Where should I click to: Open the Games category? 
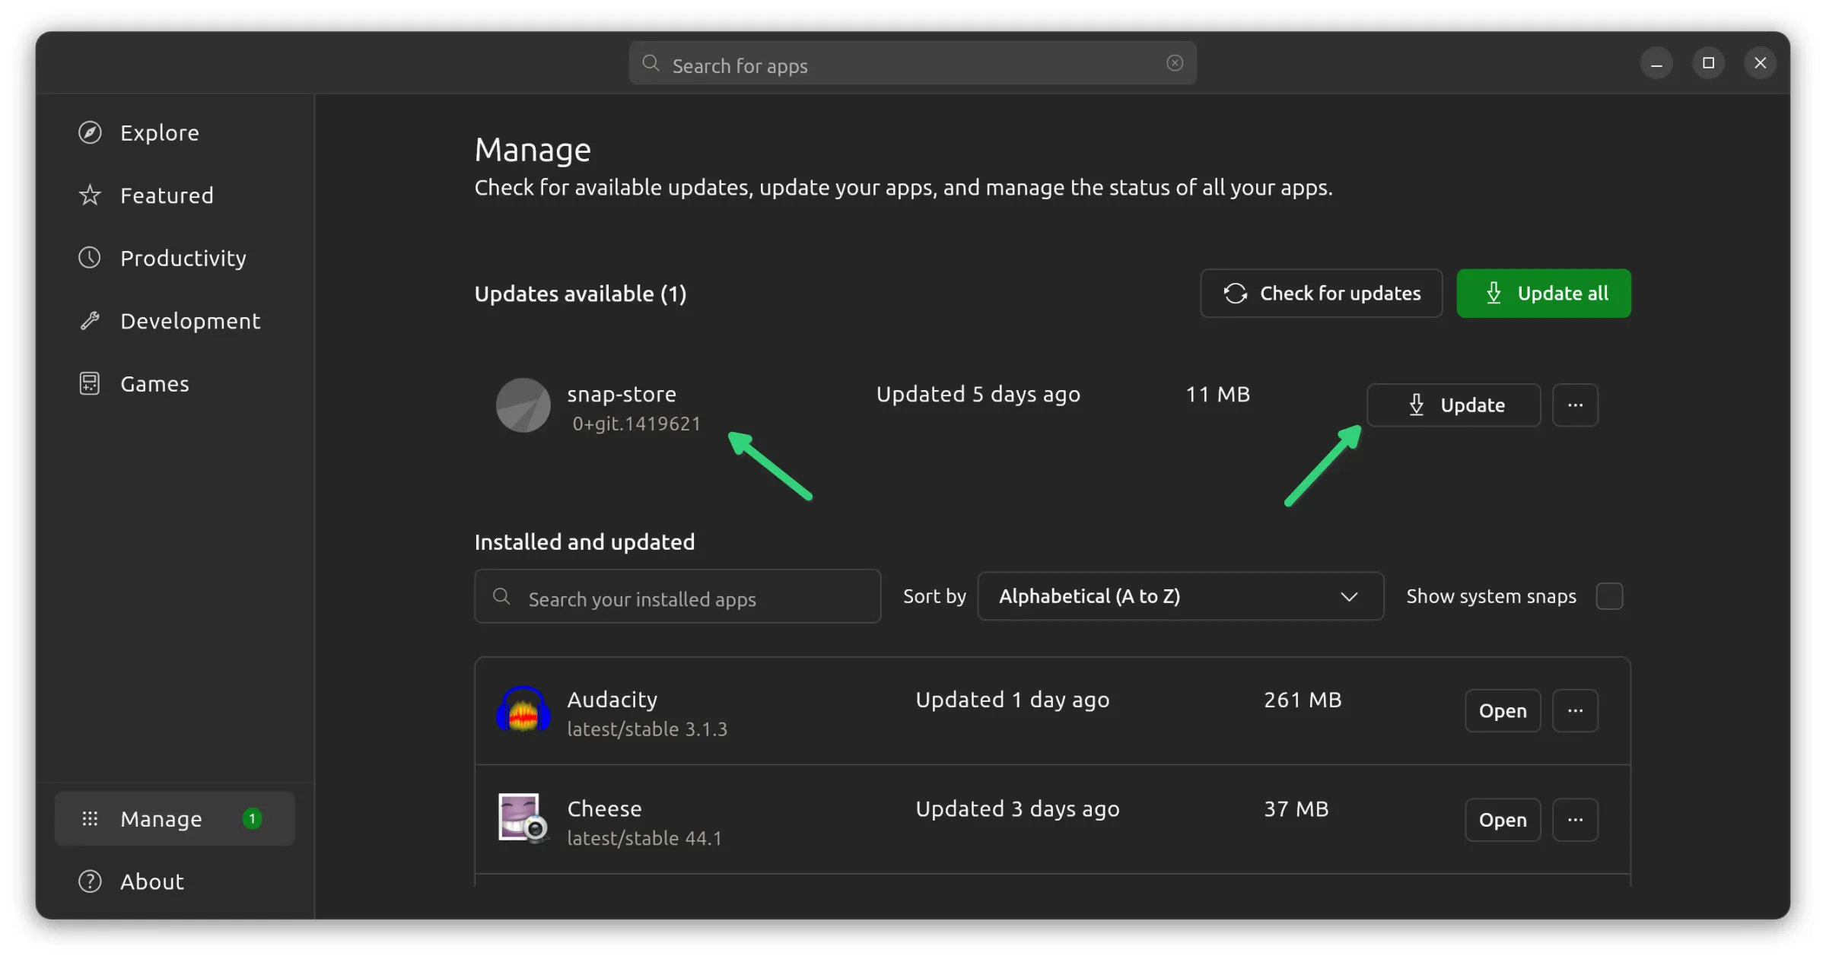[154, 384]
